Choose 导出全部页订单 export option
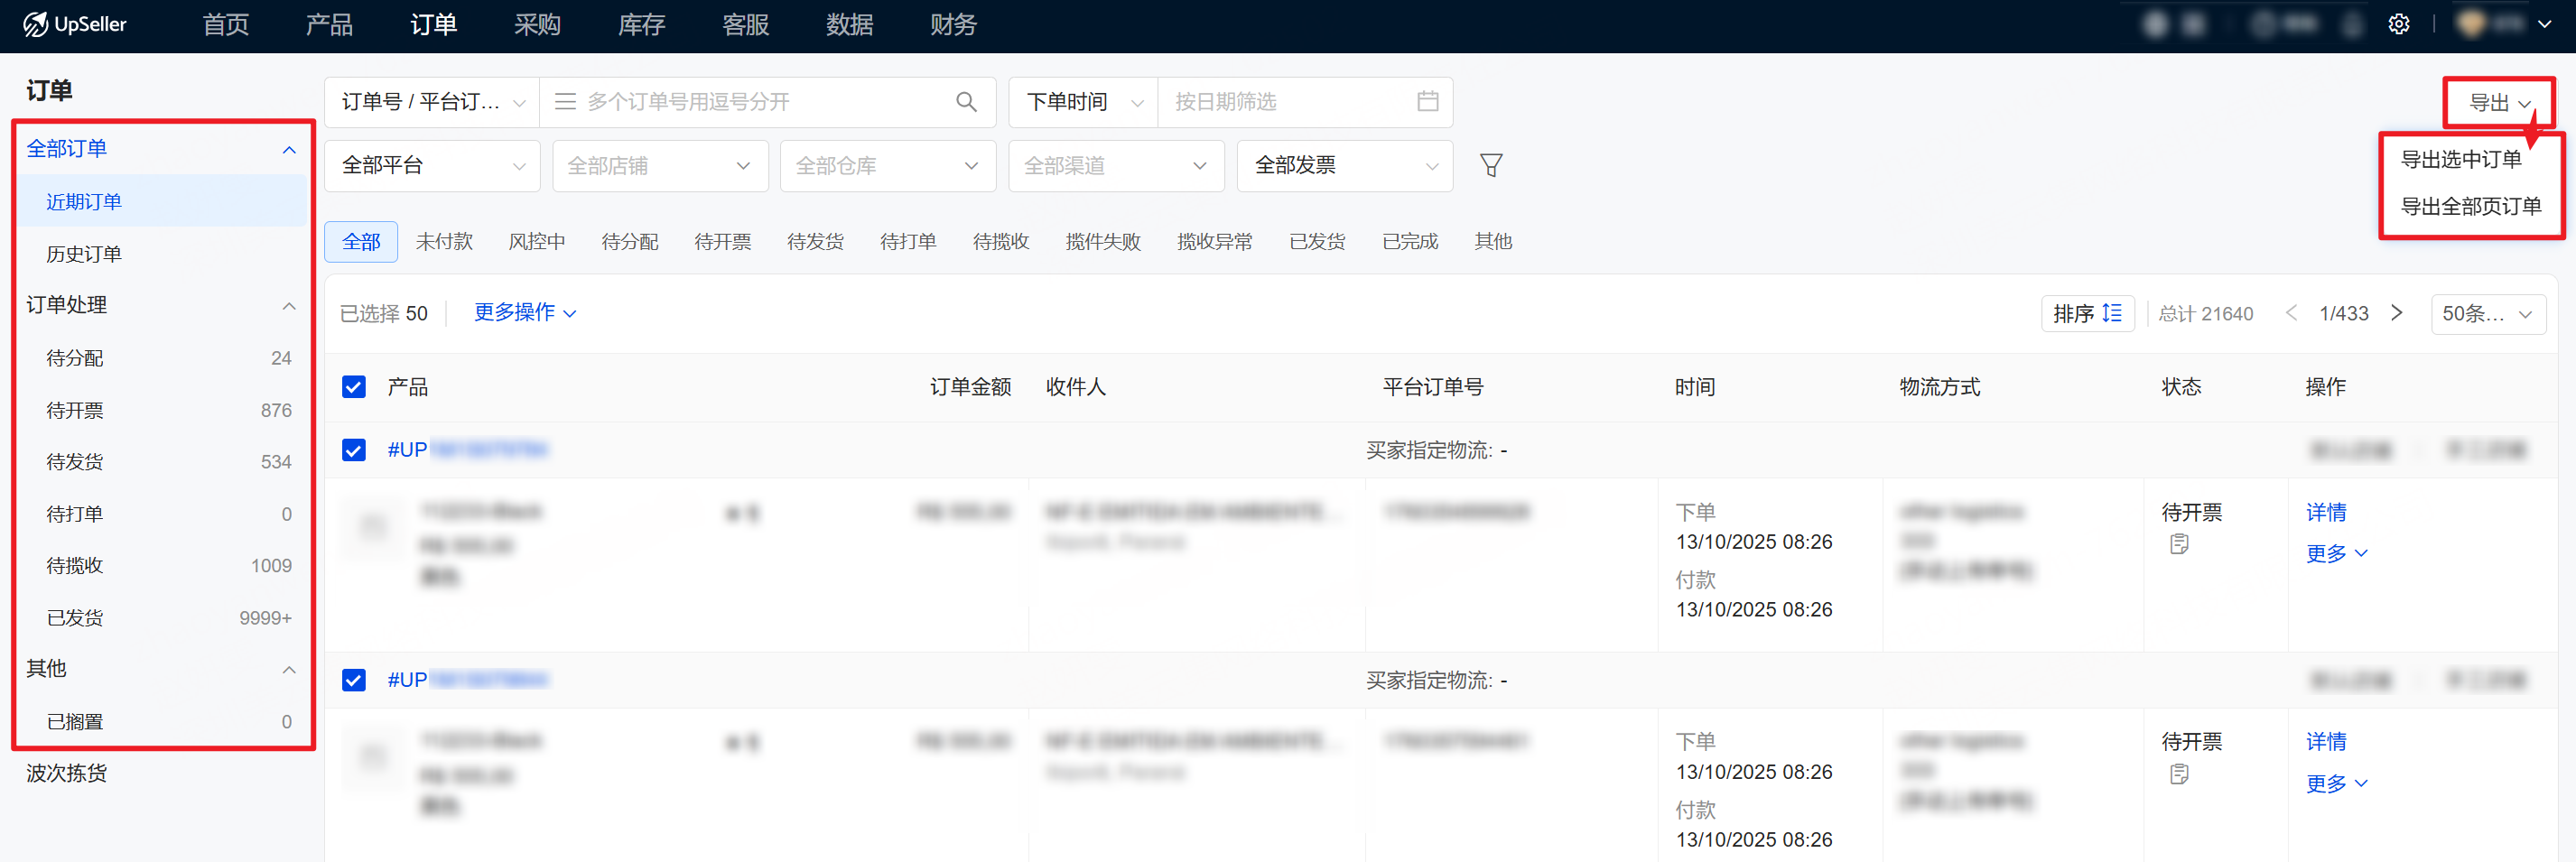This screenshot has width=2576, height=862. [x=2470, y=207]
